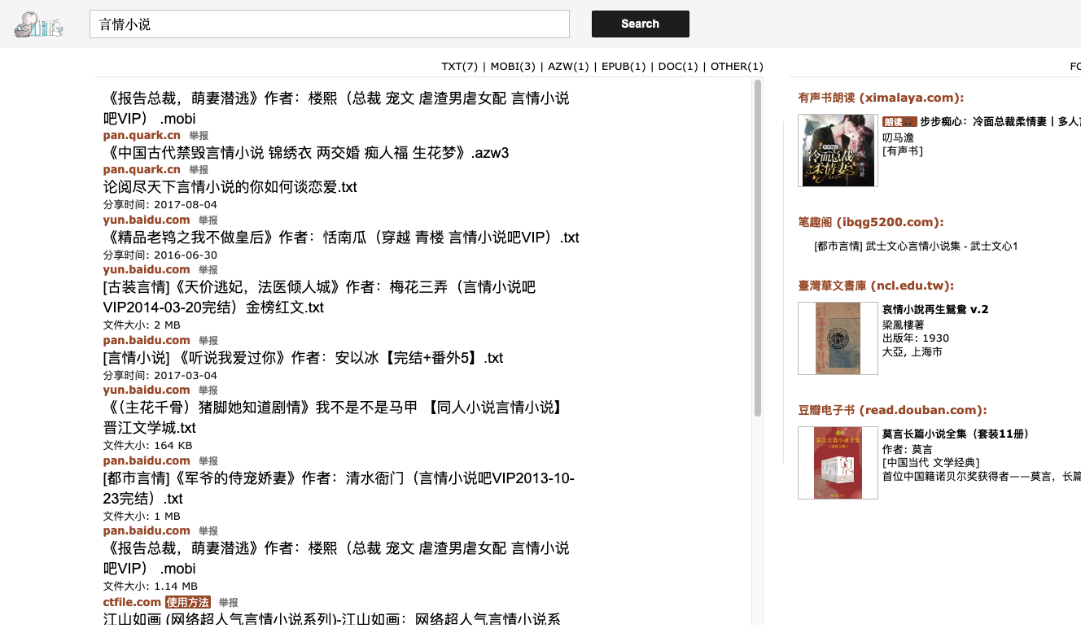Click 举报 for 论阅尽天下言情小说 result
Viewport: 1081px width, 637px height.
tap(208, 220)
